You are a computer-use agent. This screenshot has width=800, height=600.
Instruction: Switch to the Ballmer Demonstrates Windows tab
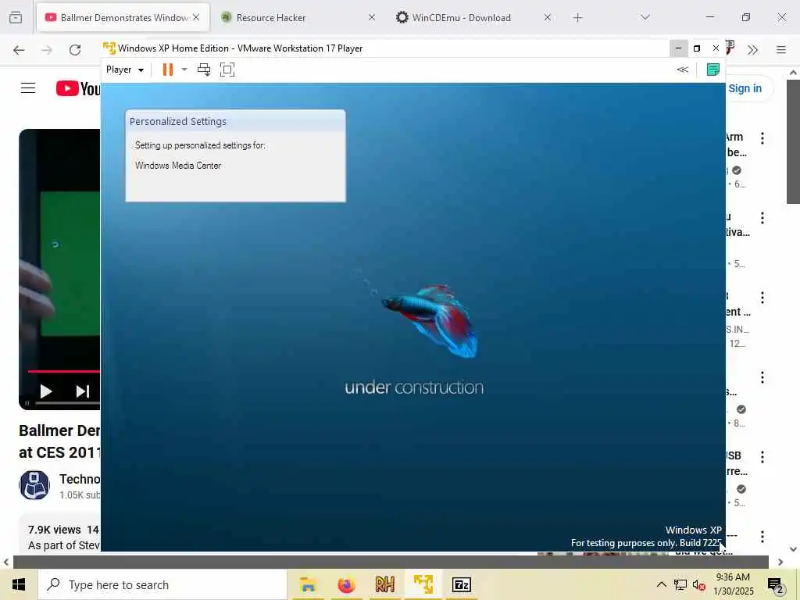[x=123, y=17]
